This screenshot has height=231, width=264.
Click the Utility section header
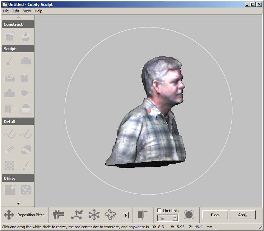[x=18, y=178]
